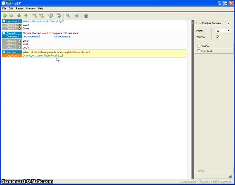This screenshot has height=185, width=235.
Task: Click the magnifying glass toolbar icon
Action: 68,15
